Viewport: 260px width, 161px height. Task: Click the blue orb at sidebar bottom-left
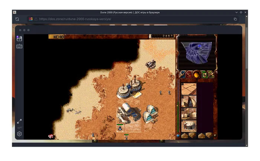pyautogui.click(x=178, y=136)
